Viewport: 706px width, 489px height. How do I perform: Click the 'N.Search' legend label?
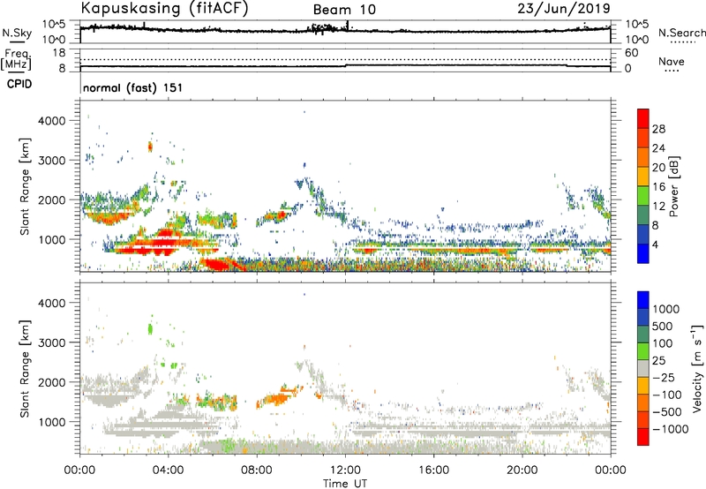tap(681, 33)
